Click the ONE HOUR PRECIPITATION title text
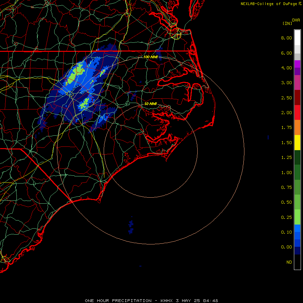 [118, 301]
